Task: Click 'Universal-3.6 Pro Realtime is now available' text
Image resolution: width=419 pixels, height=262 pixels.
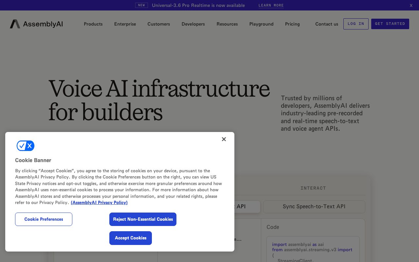Action: [198, 5]
